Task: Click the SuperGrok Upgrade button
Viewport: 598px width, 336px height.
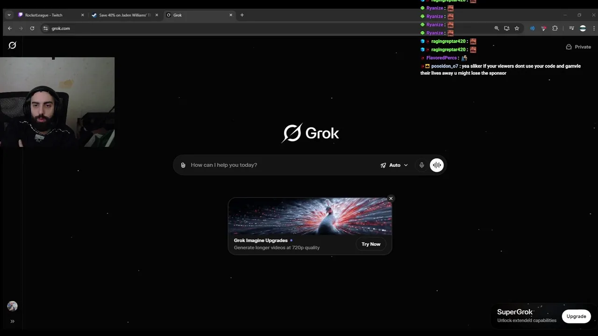Action: 576,316
